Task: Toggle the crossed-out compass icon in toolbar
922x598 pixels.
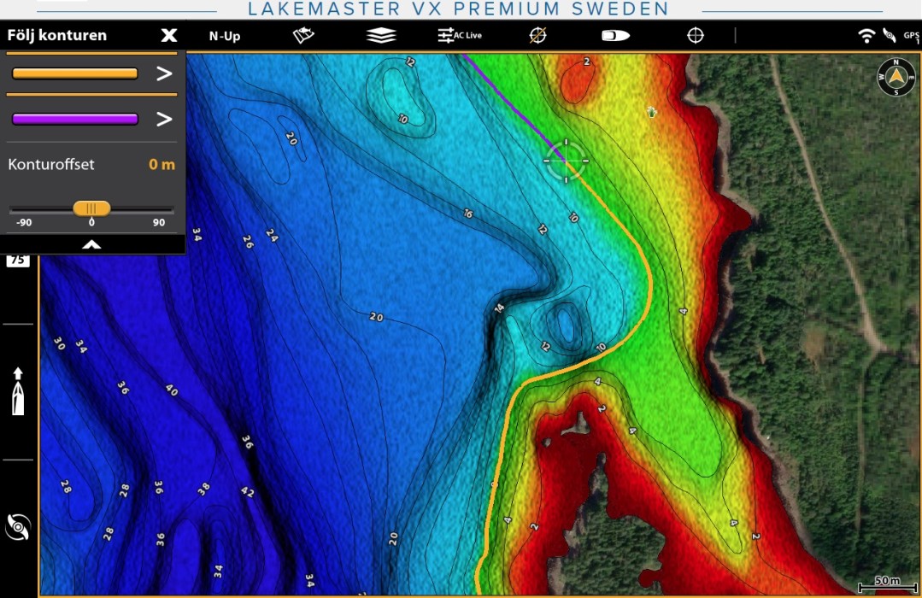Action: click(x=537, y=36)
